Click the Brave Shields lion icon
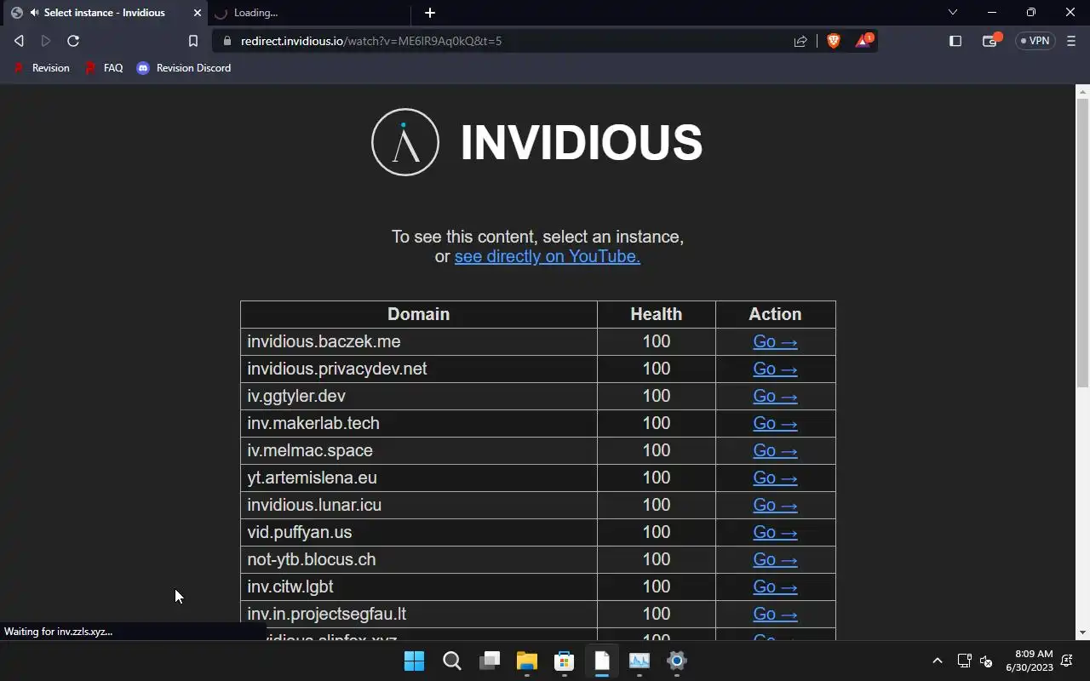The width and height of the screenshot is (1090, 681). point(834,41)
